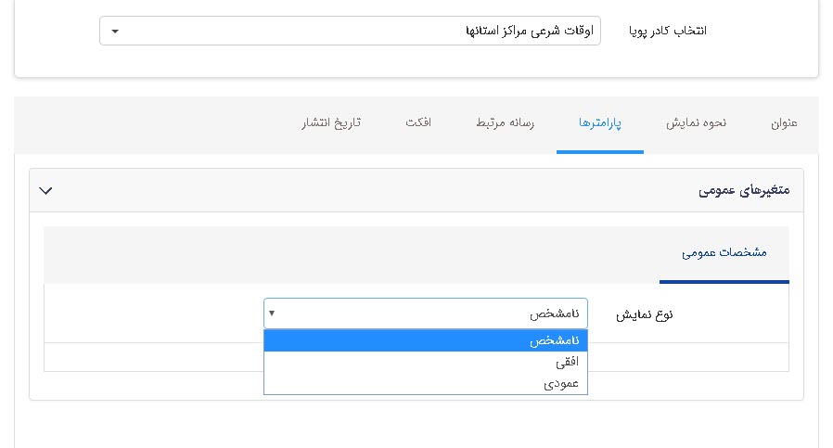The height and width of the screenshot is (448, 833).
Task: Open the افکت tab
Action: click(418, 123)
